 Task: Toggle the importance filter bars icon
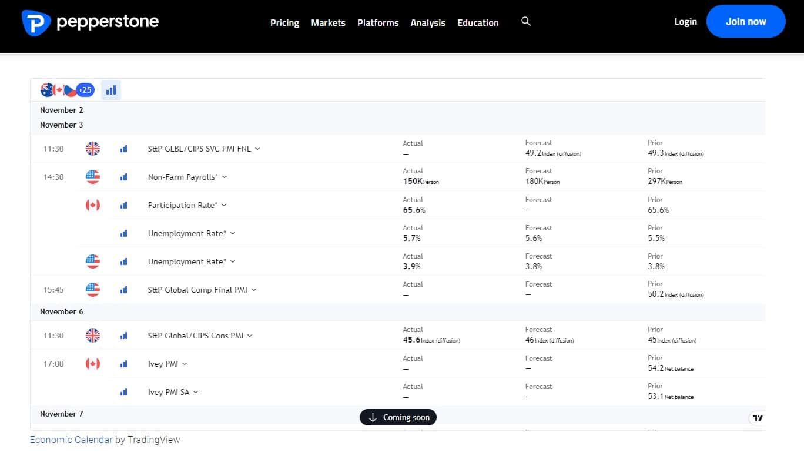tap(111, 90)
